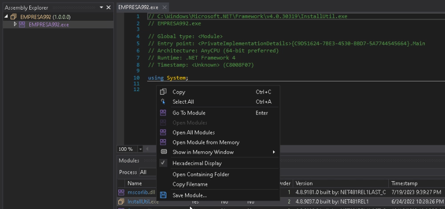445x209 pixels.
Task: Click the Open Module from Memory icon
Action: pos(163,142)
